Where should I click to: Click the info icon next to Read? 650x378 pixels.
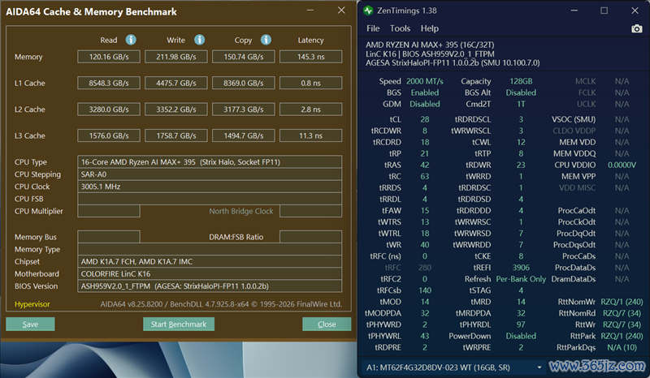131,40
